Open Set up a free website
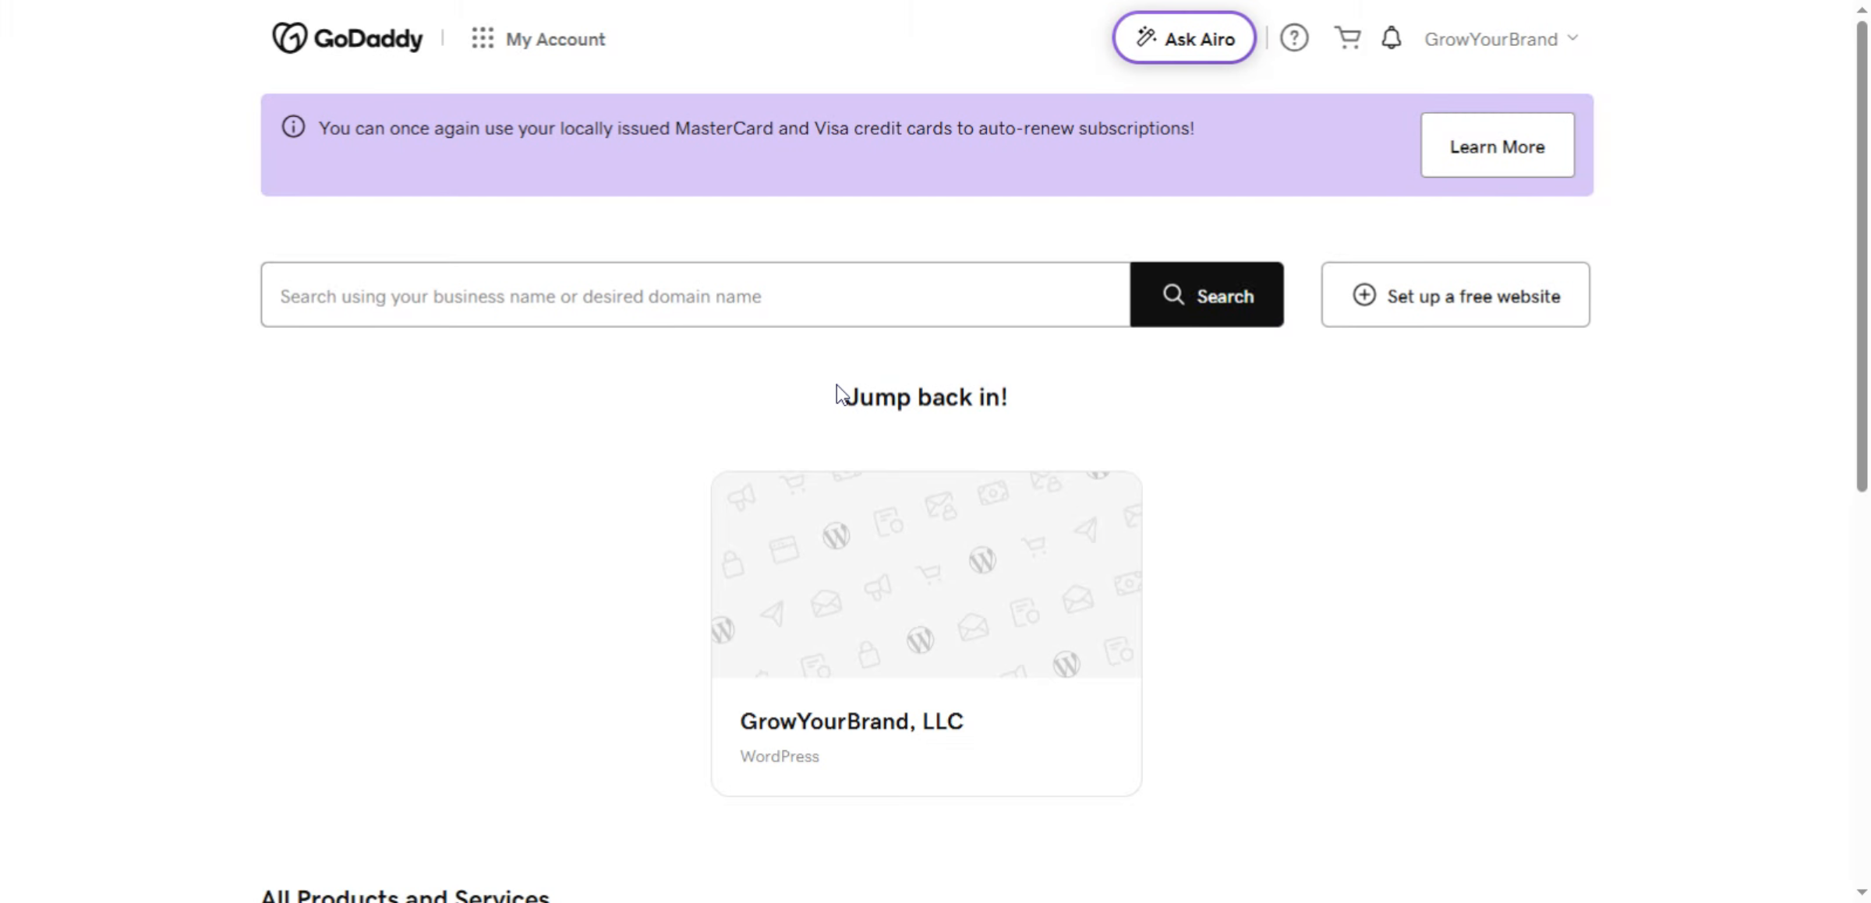 pos(1456,295)
